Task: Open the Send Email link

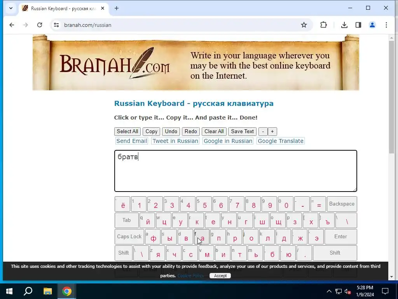Action: [132, 141]
